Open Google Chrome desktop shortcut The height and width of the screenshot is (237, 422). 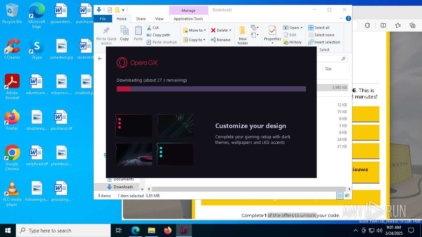12,158
